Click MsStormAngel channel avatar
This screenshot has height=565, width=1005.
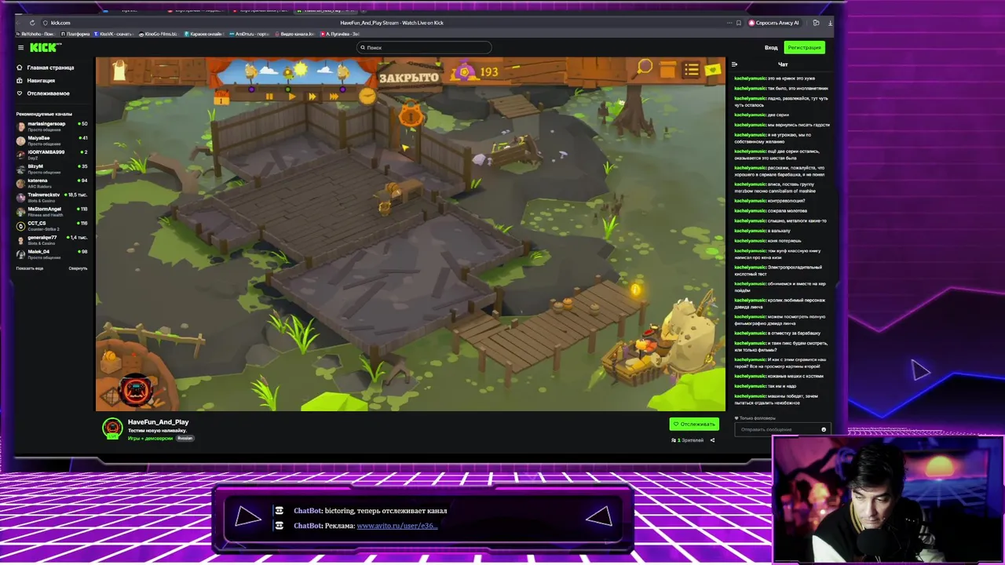[x=21, y=211]
